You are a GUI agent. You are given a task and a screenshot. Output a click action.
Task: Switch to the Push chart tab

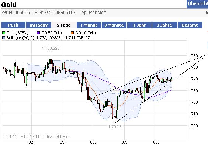[x=13, y=25]
